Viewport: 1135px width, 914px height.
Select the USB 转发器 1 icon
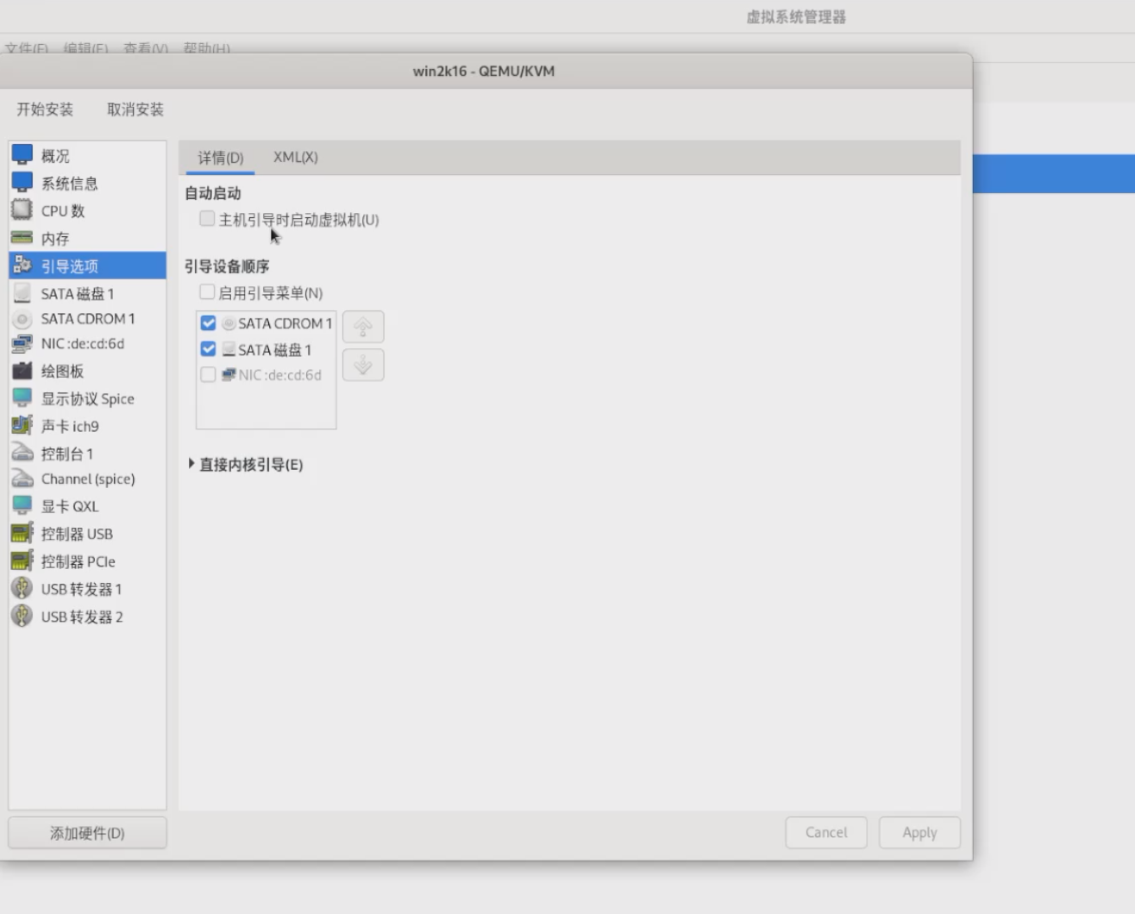(x=22, y=589)
